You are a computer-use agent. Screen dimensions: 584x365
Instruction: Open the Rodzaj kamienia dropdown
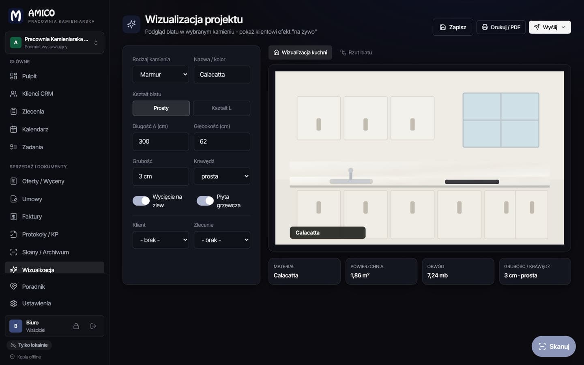(161, 75)
